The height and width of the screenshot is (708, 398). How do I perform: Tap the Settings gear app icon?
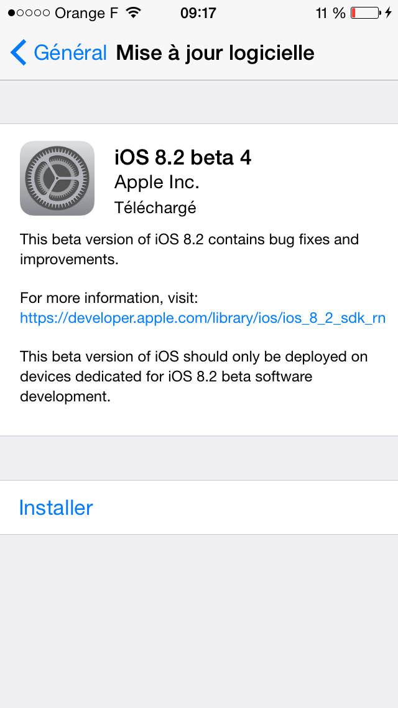coord(57,178)
